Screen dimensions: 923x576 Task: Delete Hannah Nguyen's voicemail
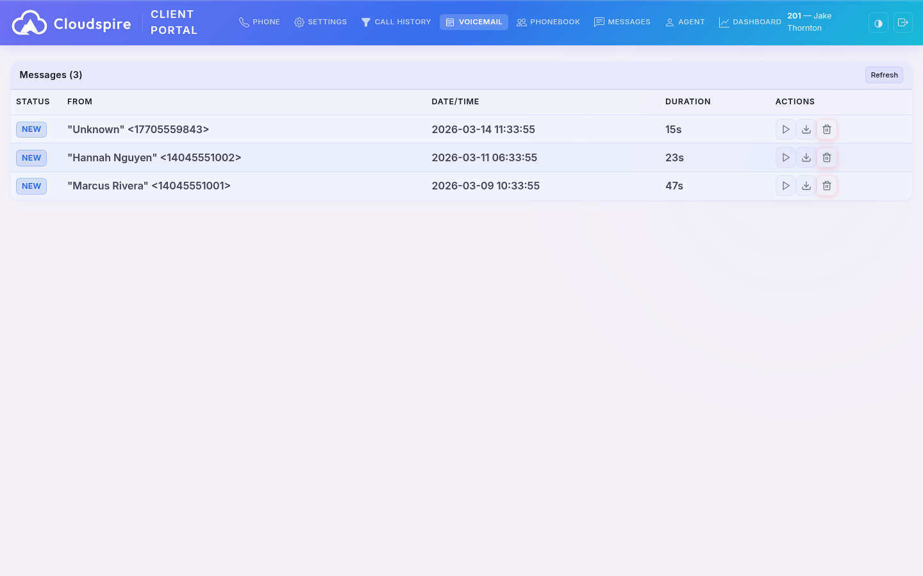pyautogui.click(x=826, y=157)
